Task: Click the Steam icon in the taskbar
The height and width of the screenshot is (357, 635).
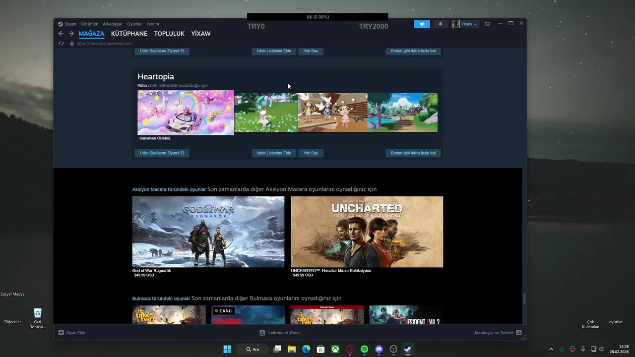Action: click(x=408, y=349)
